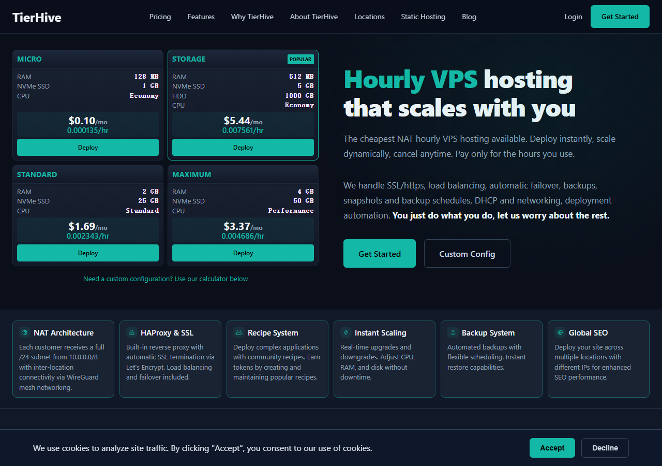Image resolution: width=662 pixels, height=466 pixels.
Task: Click the Instant Scaling lightning icon
Action: point(345,332)
